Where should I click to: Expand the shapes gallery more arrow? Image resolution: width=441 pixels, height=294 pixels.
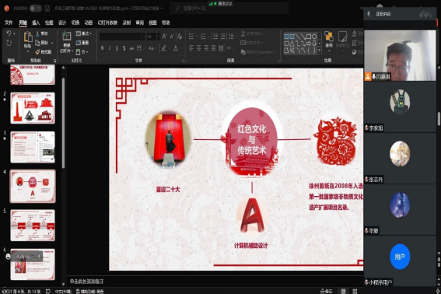coord(319,51)
